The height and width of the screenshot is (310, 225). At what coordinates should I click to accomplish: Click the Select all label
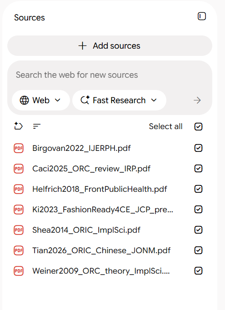pyautogui.click(x=166, y=126)
